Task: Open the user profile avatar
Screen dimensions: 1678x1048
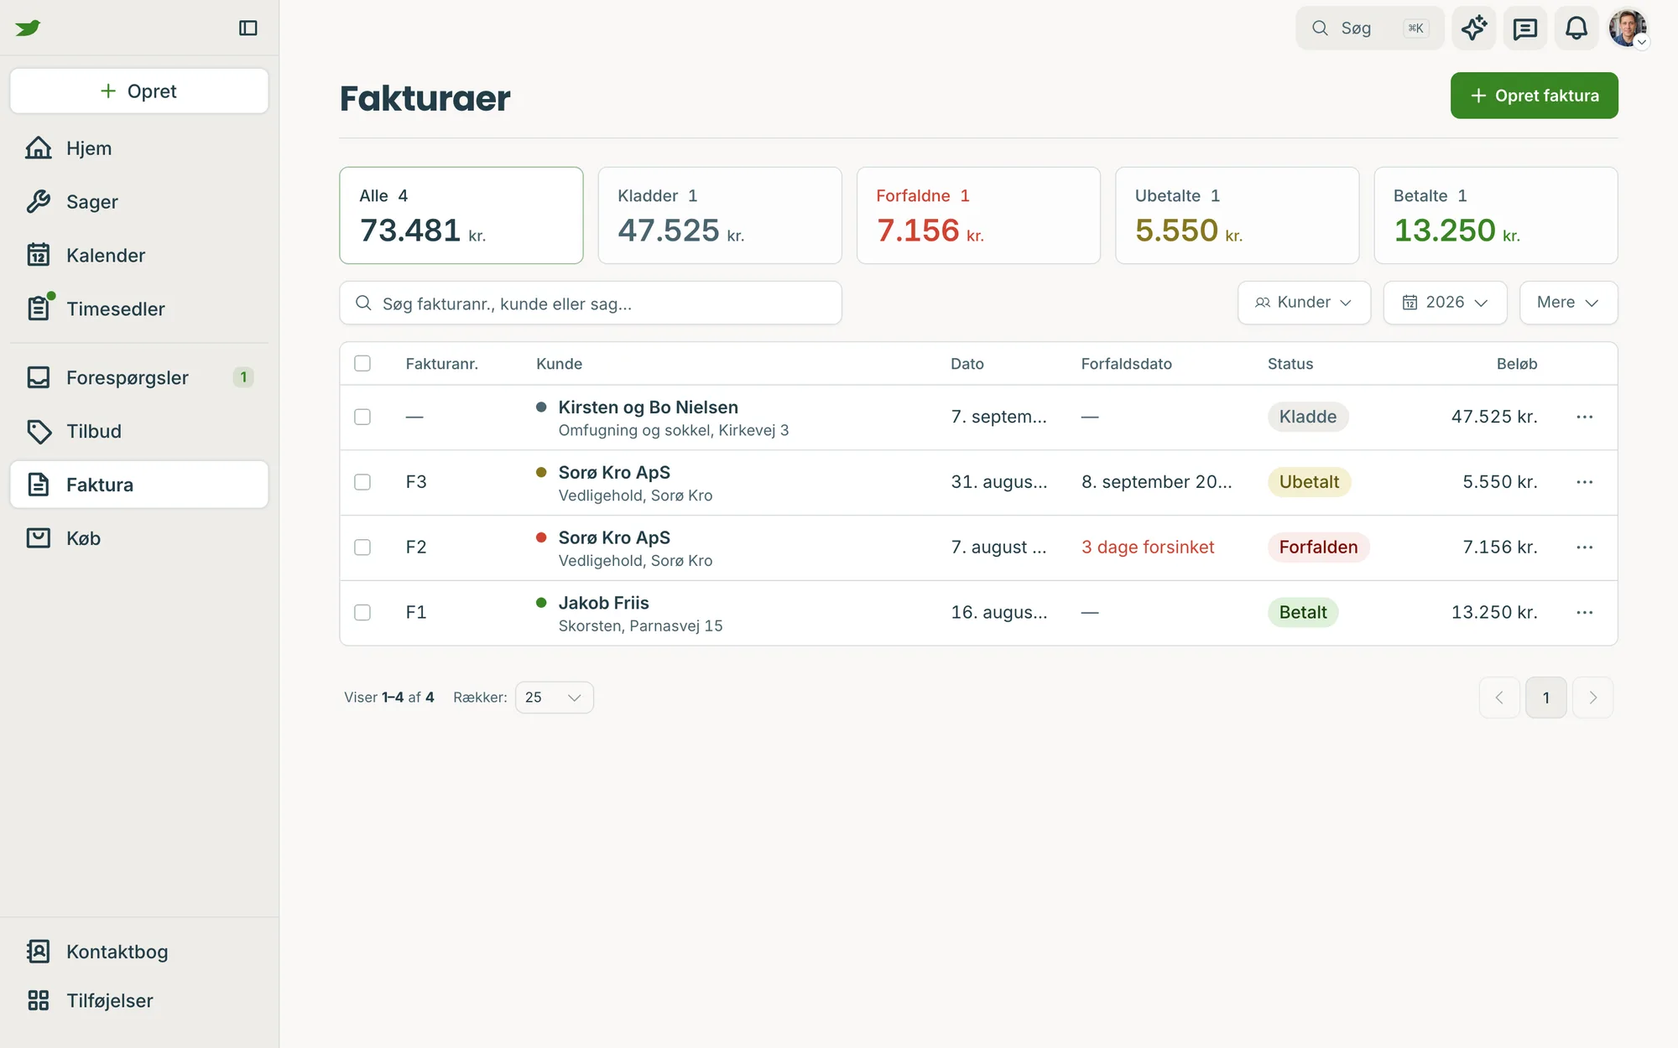Action: [1628, 28]
